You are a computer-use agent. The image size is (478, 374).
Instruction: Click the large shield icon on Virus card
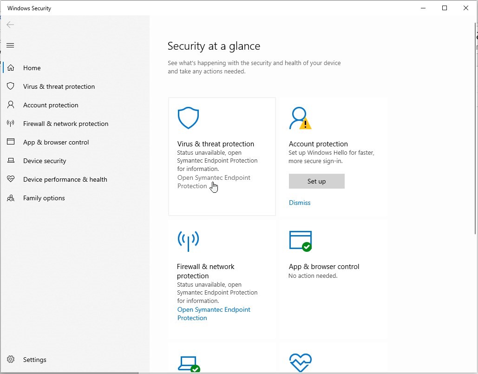[188, 118]
